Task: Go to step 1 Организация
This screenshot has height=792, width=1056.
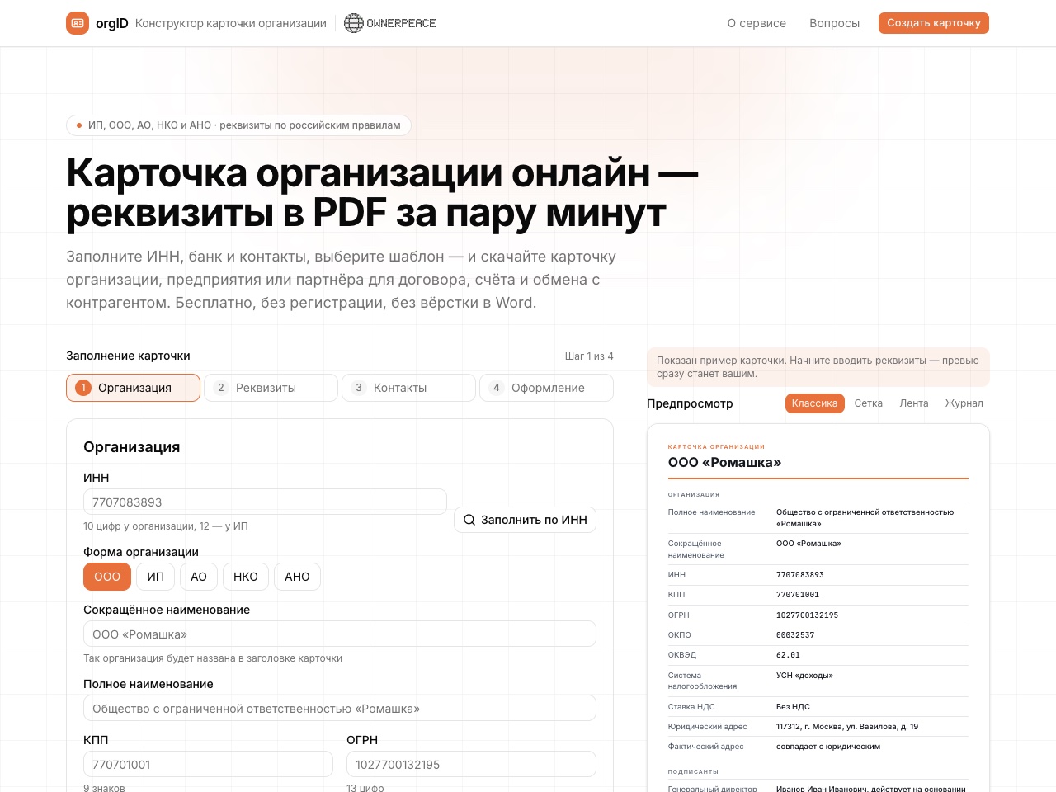Action: coord(133,388)
